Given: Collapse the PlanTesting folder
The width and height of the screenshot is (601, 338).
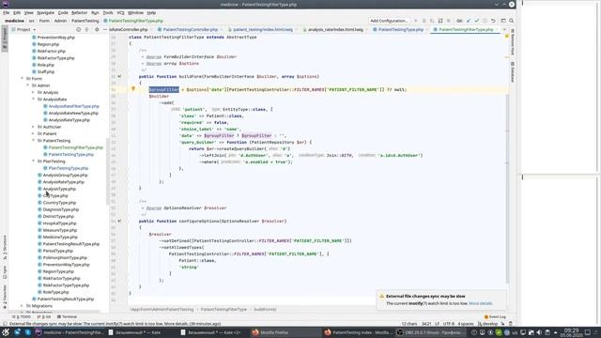Looking at the screenshot, I should click(34, 161).
